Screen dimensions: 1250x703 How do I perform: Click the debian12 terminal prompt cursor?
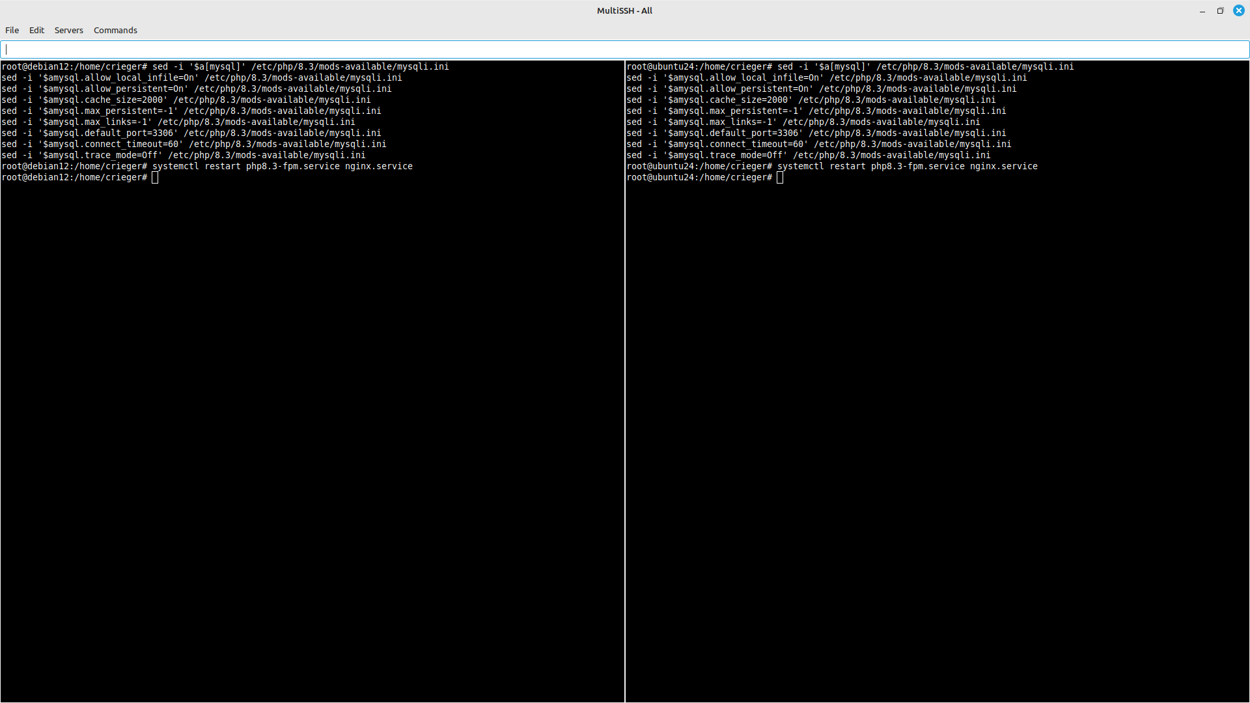(155, 177)
